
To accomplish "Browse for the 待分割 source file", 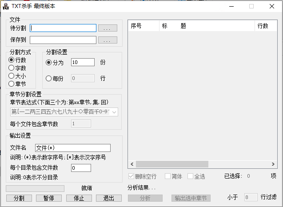I will click(x=108, y=28).
